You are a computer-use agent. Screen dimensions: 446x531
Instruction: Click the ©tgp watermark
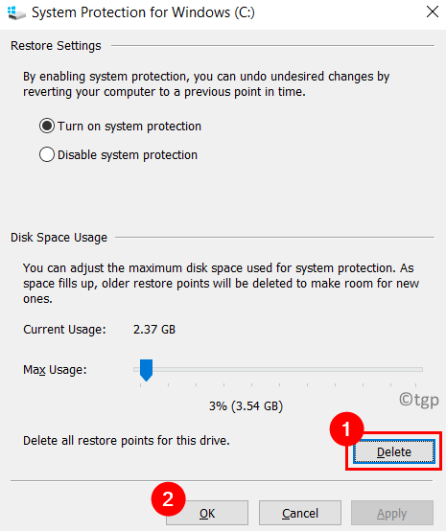419,400
